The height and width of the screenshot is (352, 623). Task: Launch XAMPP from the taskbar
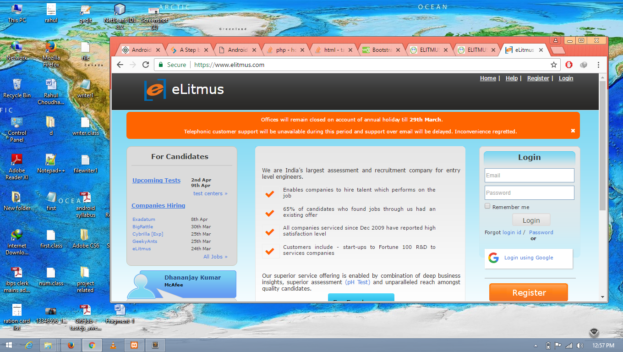(134, 346)
